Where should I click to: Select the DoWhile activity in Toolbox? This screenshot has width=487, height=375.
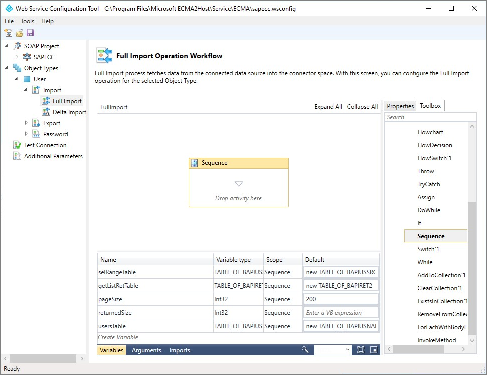429,210
